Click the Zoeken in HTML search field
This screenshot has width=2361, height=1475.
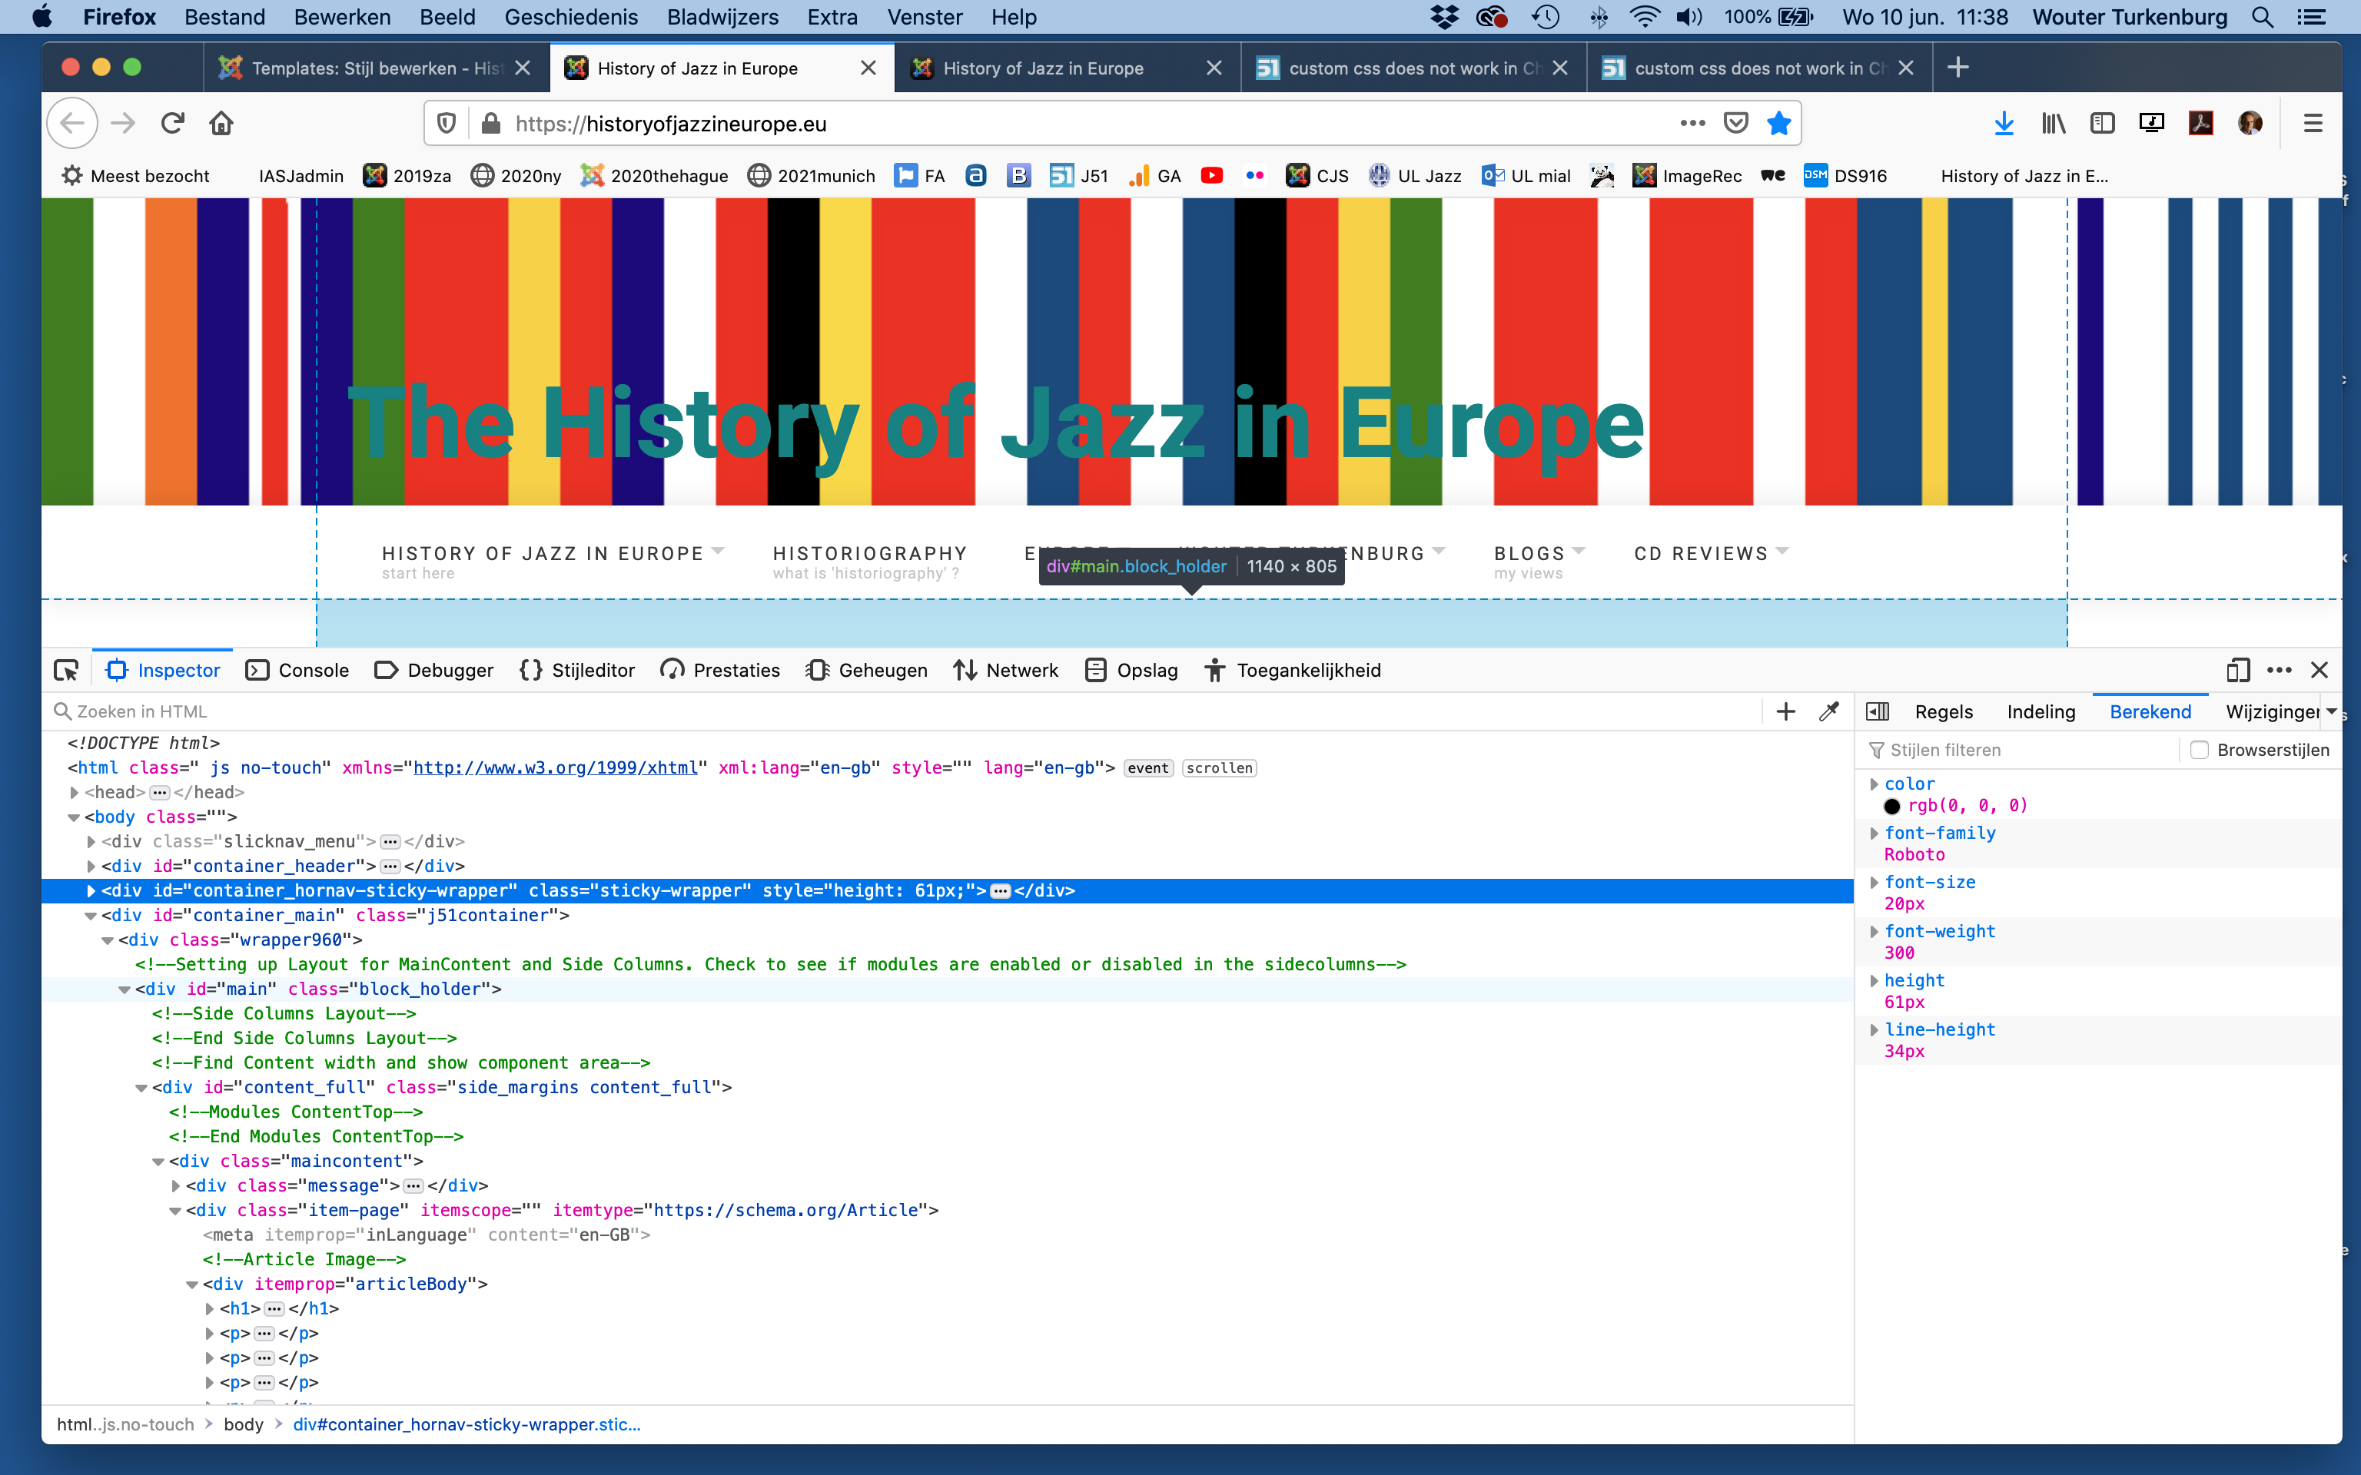coord(878,711)
